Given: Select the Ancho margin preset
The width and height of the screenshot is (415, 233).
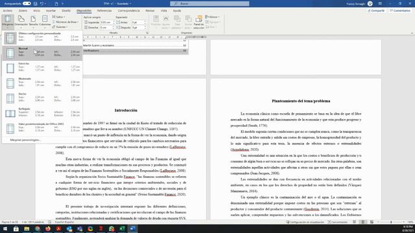Looking at the screenshot, I should pos(42,98).
